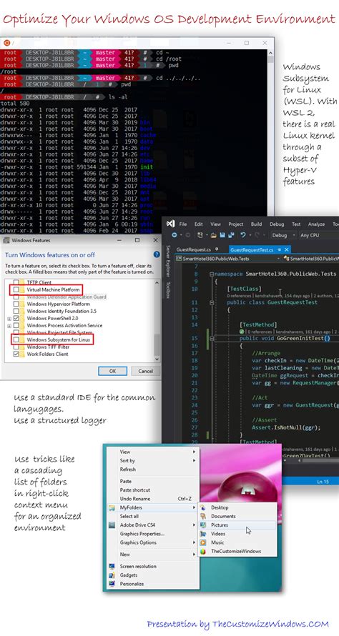
Task: Choose Paste shortcut in the context menu
Action: coord(134,490)
